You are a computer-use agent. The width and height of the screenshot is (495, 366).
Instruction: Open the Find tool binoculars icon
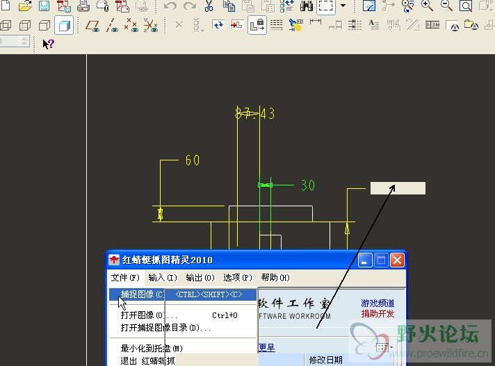pyautogui.click(x=306, y=6)
